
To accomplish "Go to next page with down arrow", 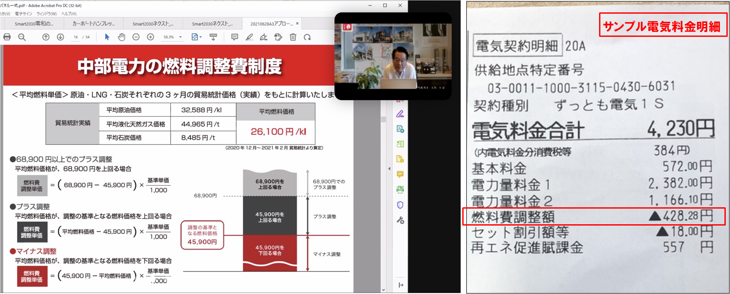I will (60, 37).
